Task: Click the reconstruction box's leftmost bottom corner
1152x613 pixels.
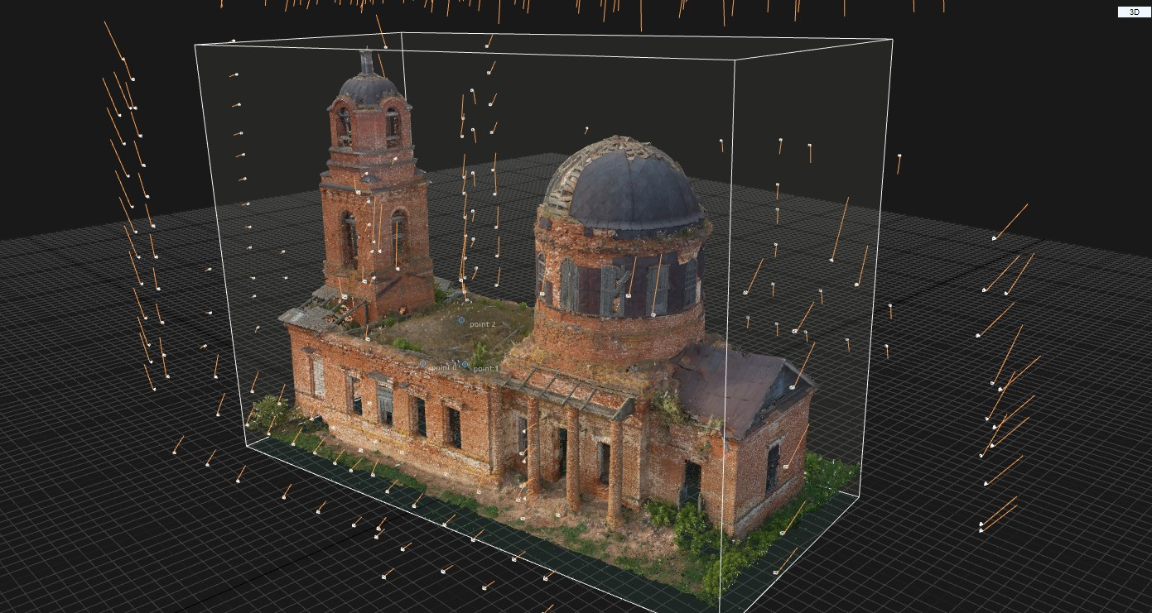Action: pos(247,444)
